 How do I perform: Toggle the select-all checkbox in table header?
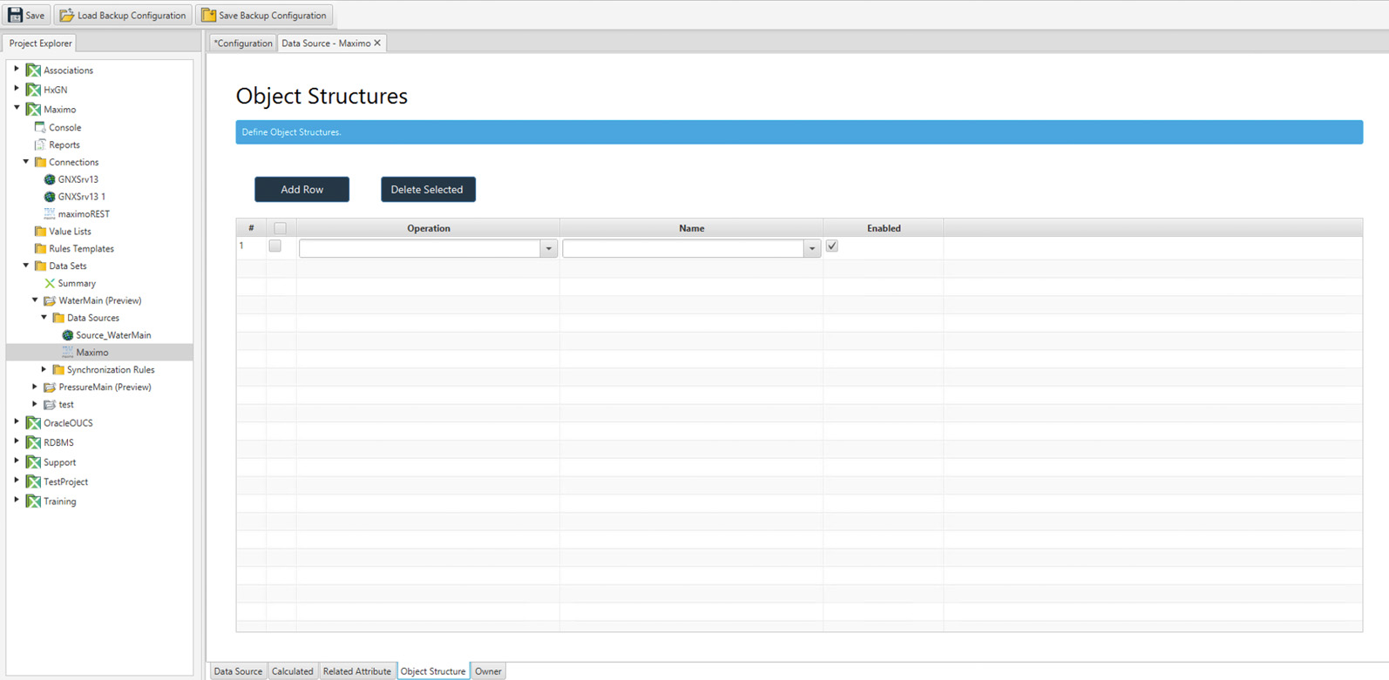(280, 228)
